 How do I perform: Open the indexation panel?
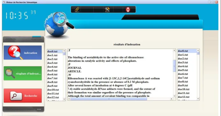coord(23,53)
